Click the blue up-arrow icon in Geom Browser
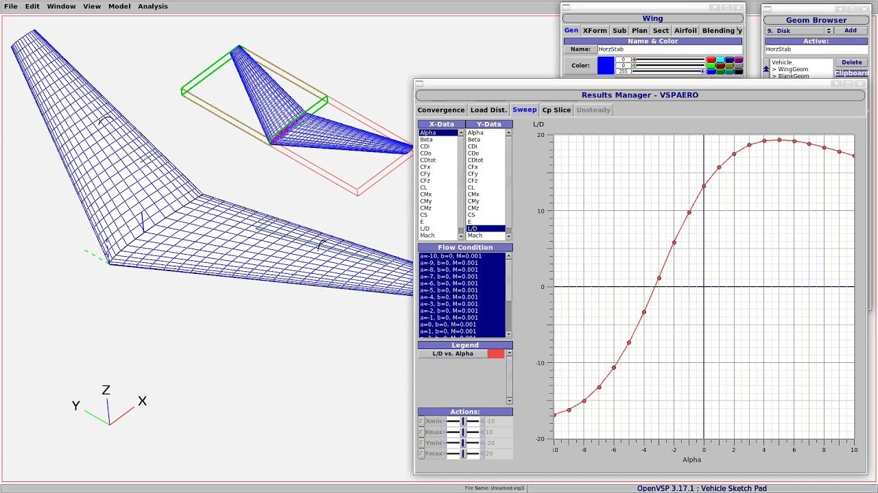Screen dimensions: 878x493 [x=766, y=68]
